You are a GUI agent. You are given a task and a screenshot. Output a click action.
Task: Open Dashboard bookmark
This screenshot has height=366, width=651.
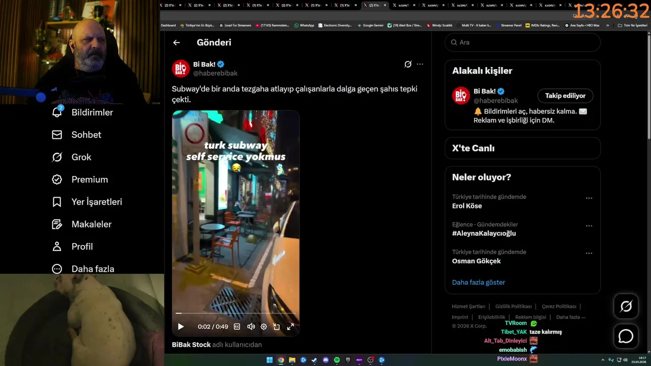point(168,25)
